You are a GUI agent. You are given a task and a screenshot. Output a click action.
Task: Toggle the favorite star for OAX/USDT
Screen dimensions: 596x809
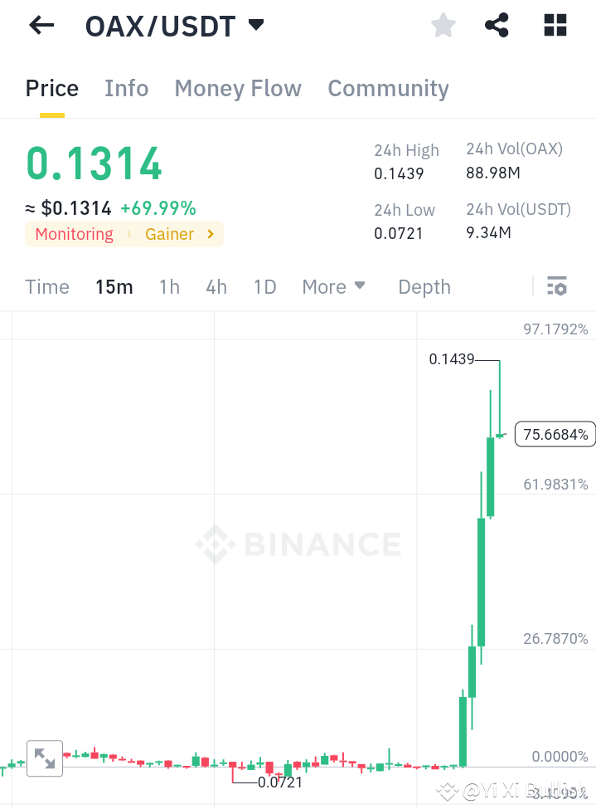443,25
